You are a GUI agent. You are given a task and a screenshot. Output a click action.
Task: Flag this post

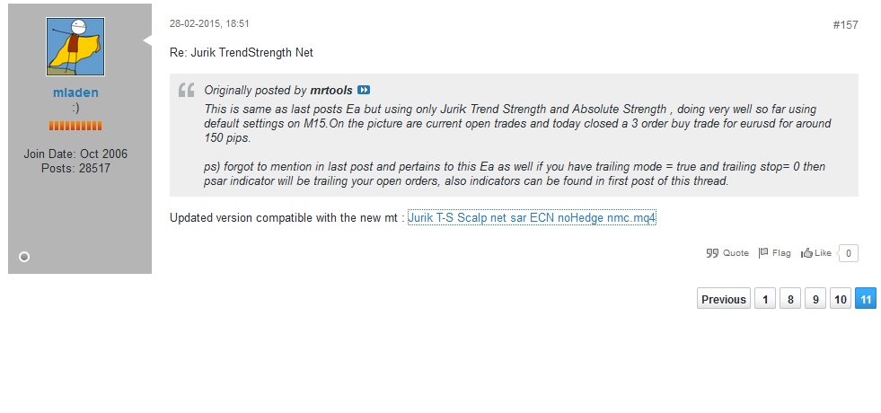point(775,253)
